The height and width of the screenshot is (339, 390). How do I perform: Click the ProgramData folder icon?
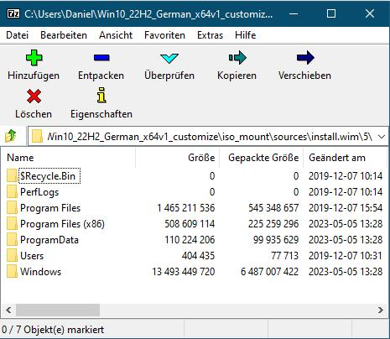(x=12, y=240)
